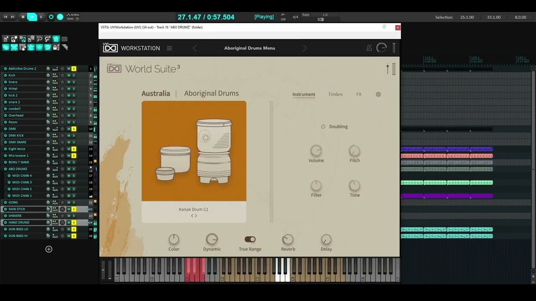Toggle the Doubling power button

pos(323,127)
